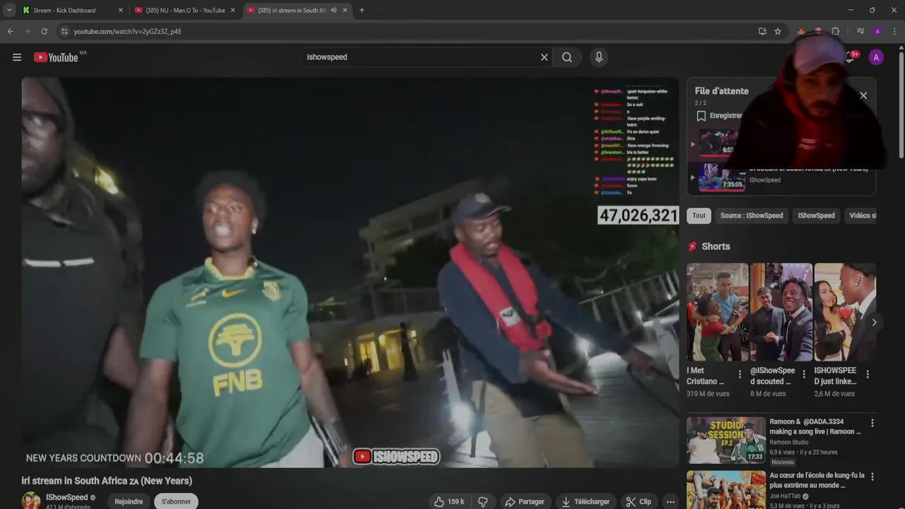Start voice search with the microphone
905x509 pixels.
[x=599, y=57]
